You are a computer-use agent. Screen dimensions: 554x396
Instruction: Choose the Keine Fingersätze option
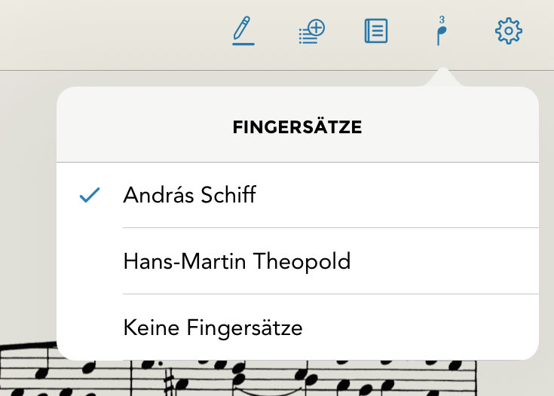tap(213, 327)
